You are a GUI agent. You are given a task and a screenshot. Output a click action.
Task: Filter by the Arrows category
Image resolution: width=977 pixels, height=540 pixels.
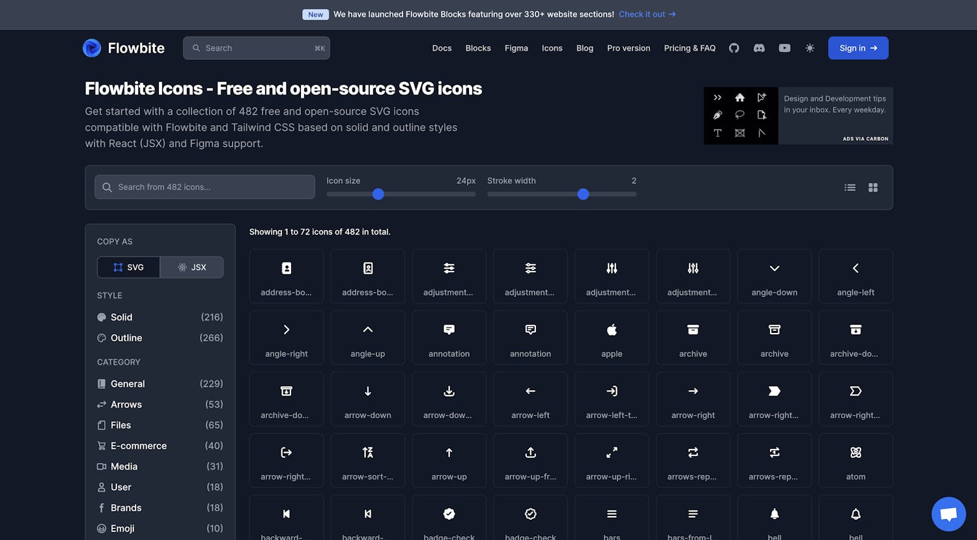pos(126,405)
